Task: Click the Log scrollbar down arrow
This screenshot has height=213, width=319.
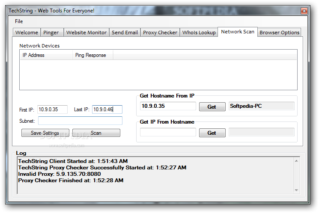Action: pyautogui.click(x=296, y=190)
